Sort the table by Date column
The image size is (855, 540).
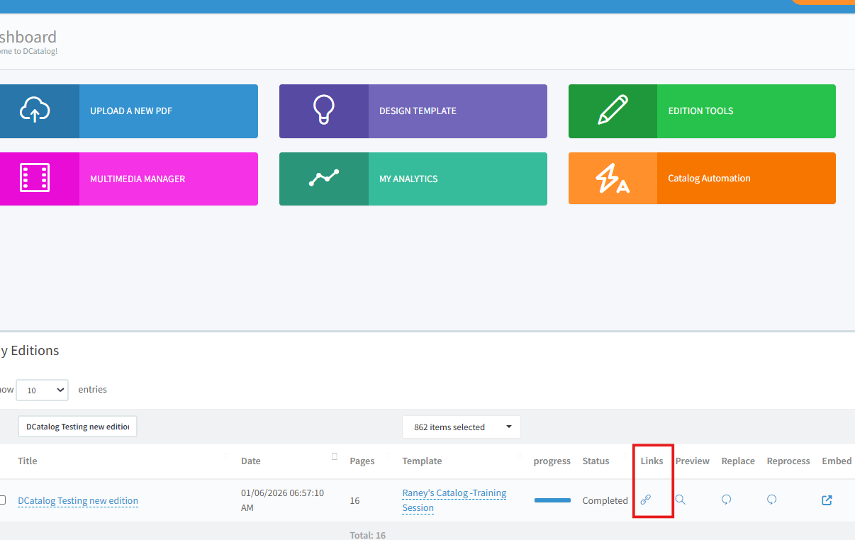(251, 461)
